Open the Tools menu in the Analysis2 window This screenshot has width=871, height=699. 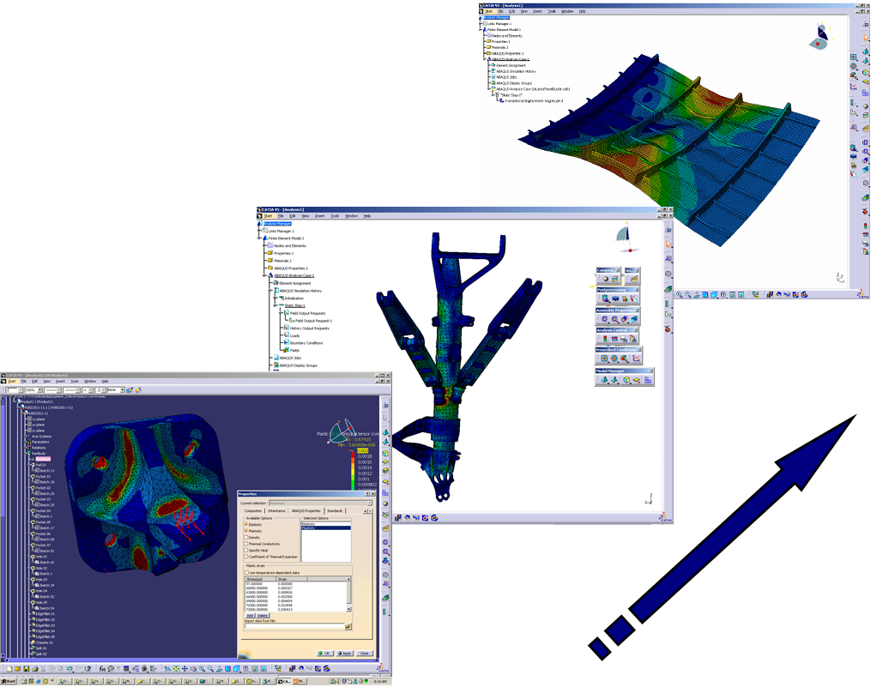tap(75, 382)
